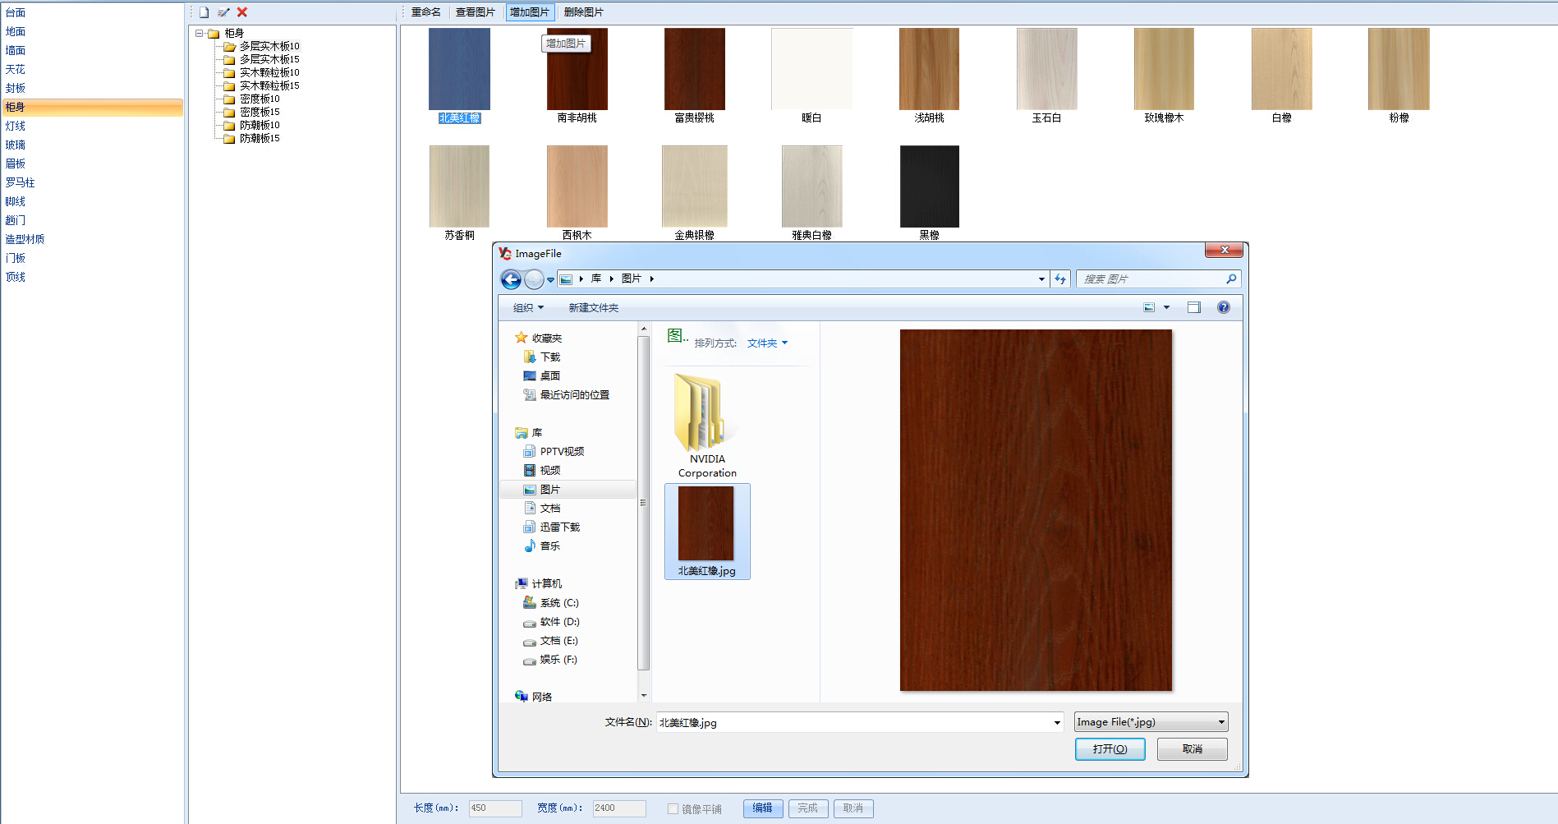The height and width of the screenshot is (824, 1558).
Task: Open address bar history dropdown
Action: point(1041,279)
